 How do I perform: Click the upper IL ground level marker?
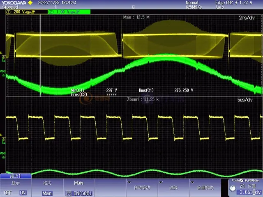(3, 57)
